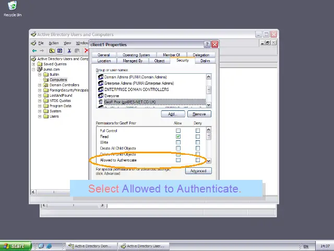334x251 pixels.
Task: Expand the LostAndFound node
Action: click(40, 95)
